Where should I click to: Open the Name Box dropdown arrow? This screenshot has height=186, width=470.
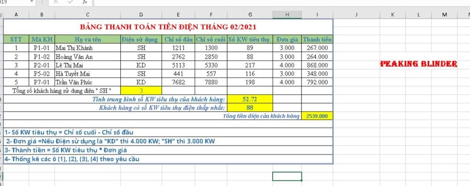click(32, 2)
